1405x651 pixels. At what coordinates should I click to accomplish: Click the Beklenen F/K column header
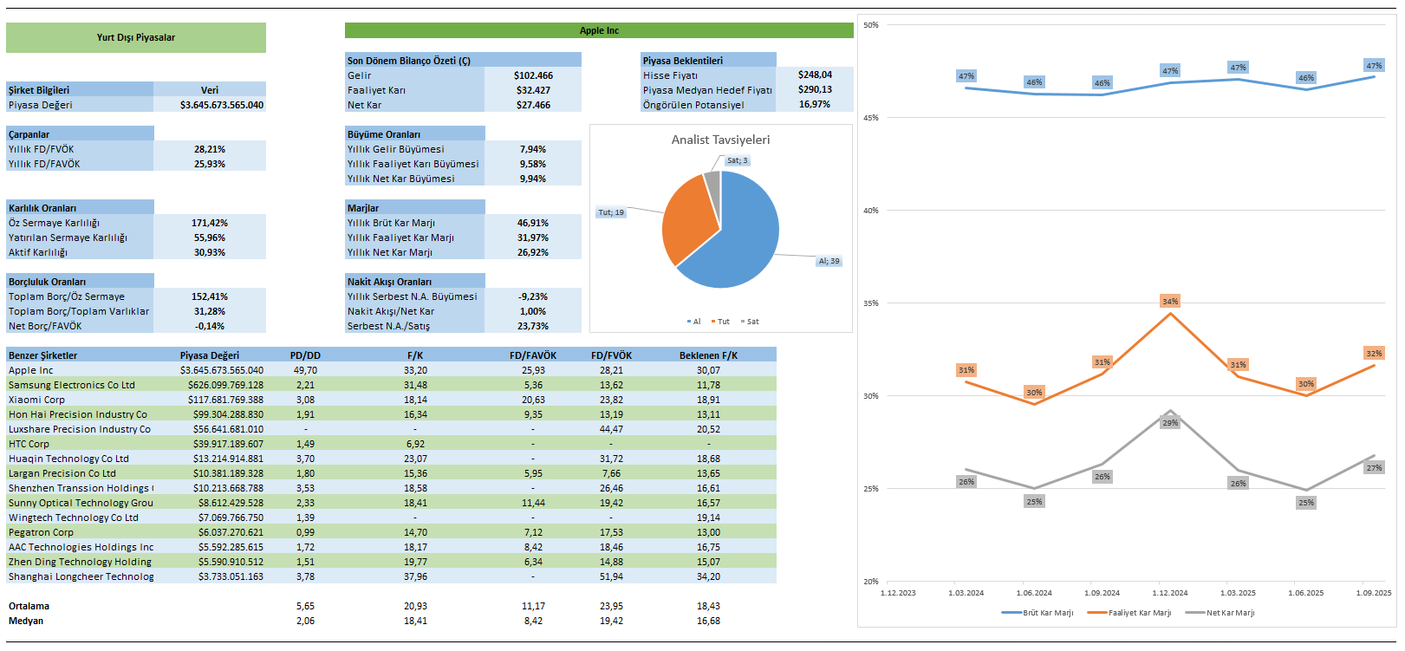point(708,355)
